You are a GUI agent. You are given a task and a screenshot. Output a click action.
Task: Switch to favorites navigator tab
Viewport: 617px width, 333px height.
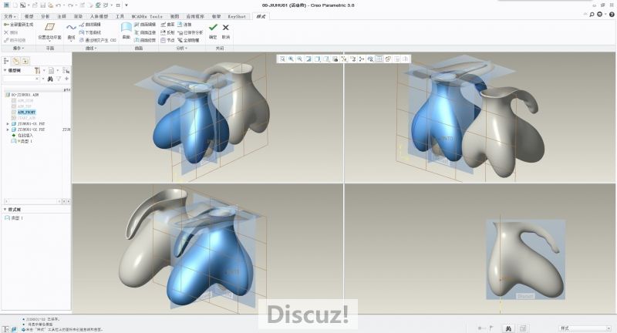click(25, 61)
